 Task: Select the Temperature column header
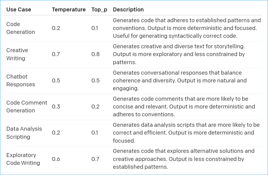click(x=69, y=9)
